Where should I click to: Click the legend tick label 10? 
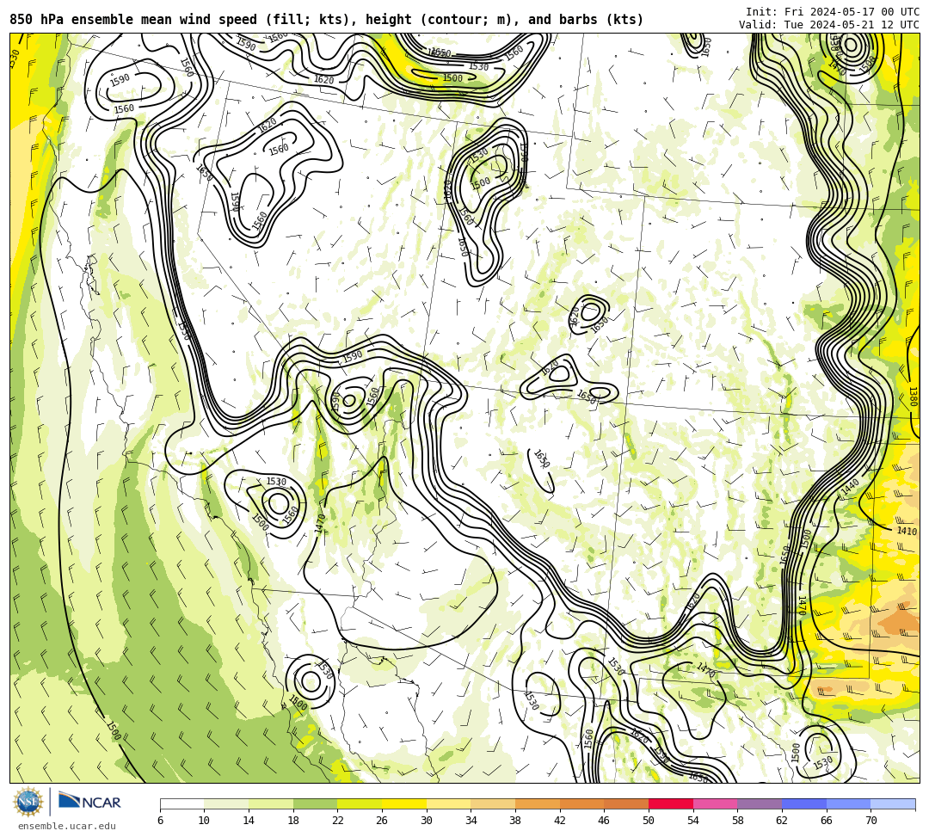click(x=205, y=821)
